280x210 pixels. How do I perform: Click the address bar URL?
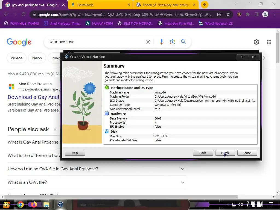(x=126, y=14)
